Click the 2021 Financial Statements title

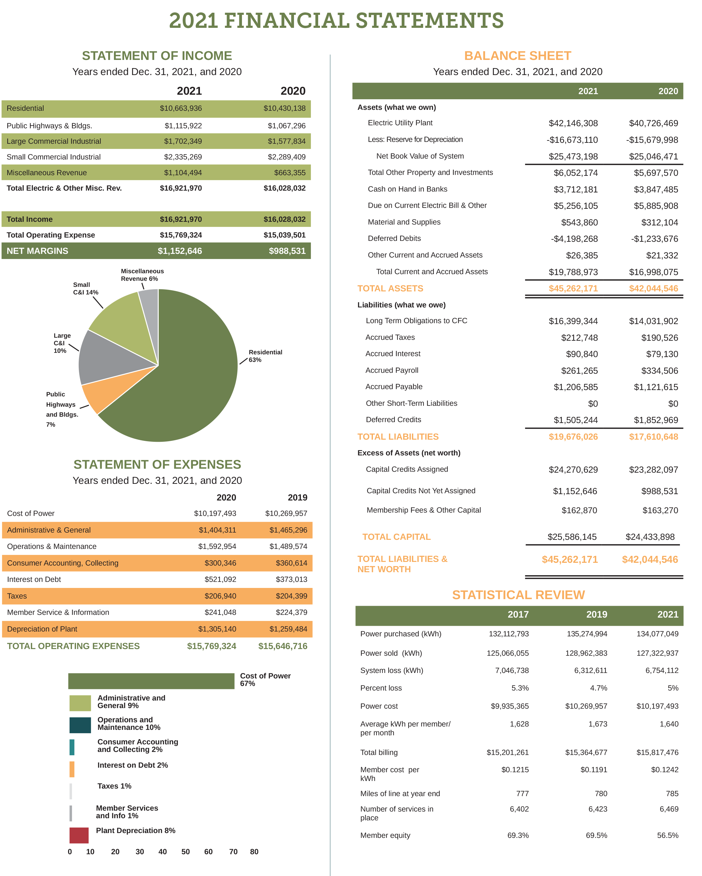(336, 21)
